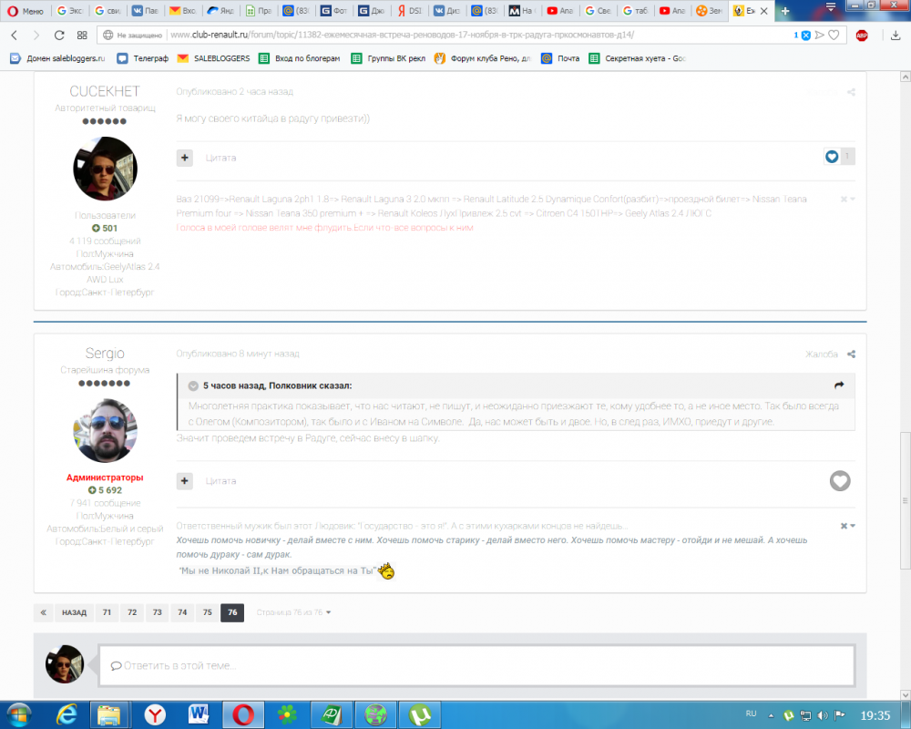Open uTorrent from the Windows taskbar

[x=419, y=714]
